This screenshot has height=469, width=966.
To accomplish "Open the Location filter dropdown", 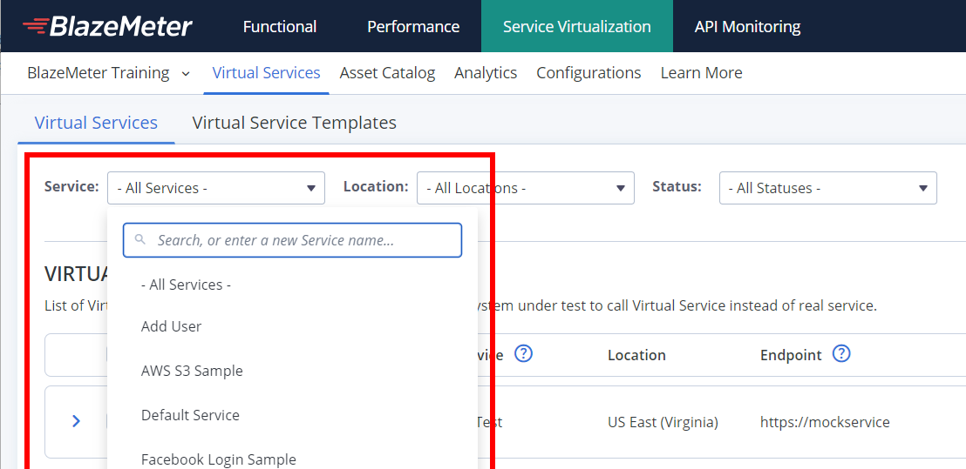I will pos(526,188).
